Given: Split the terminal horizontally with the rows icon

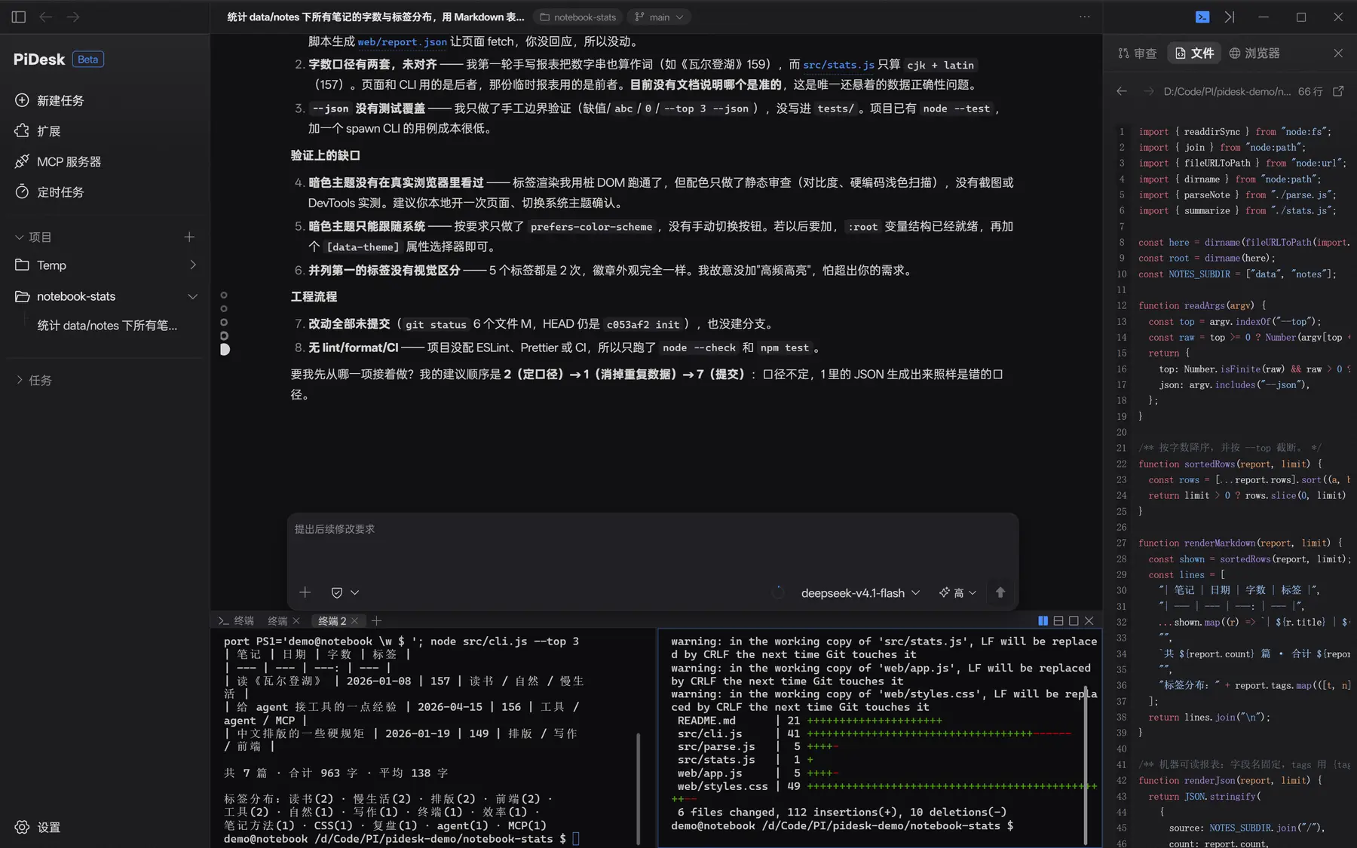Looking at the screenshot, I should coord(1058,620).
